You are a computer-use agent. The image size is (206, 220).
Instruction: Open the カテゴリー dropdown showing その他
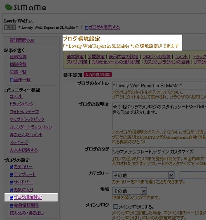pyautogui.click(x=143, y=175)
